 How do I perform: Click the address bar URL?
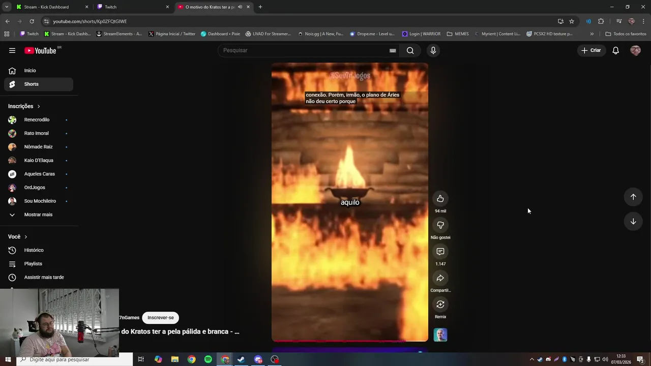tap(90, 21)
